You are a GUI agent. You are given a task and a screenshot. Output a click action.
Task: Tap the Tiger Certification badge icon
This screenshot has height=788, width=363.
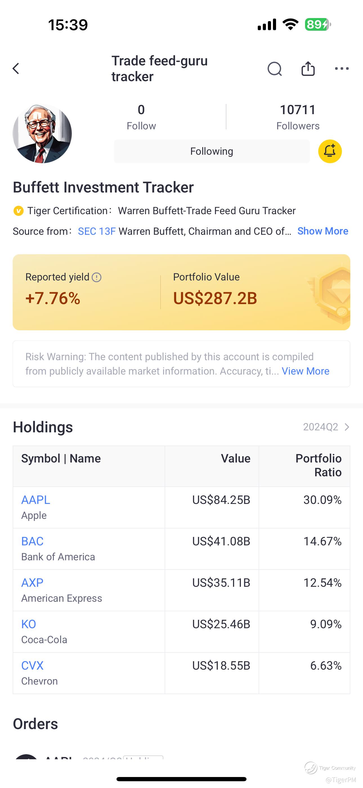(19, 211)
